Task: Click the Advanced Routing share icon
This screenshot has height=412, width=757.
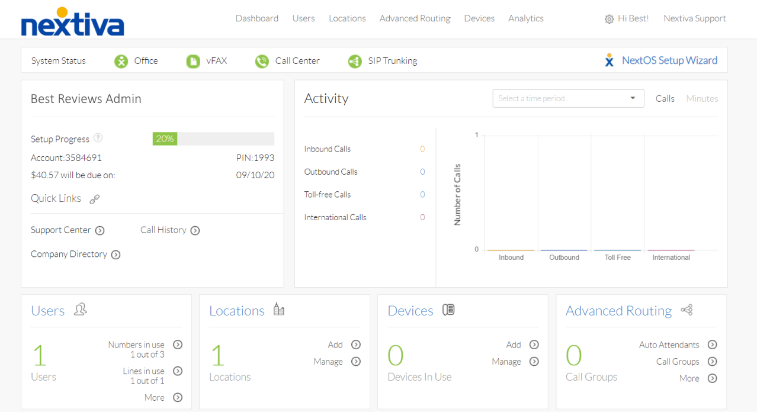Action: (x=687, y=309)
